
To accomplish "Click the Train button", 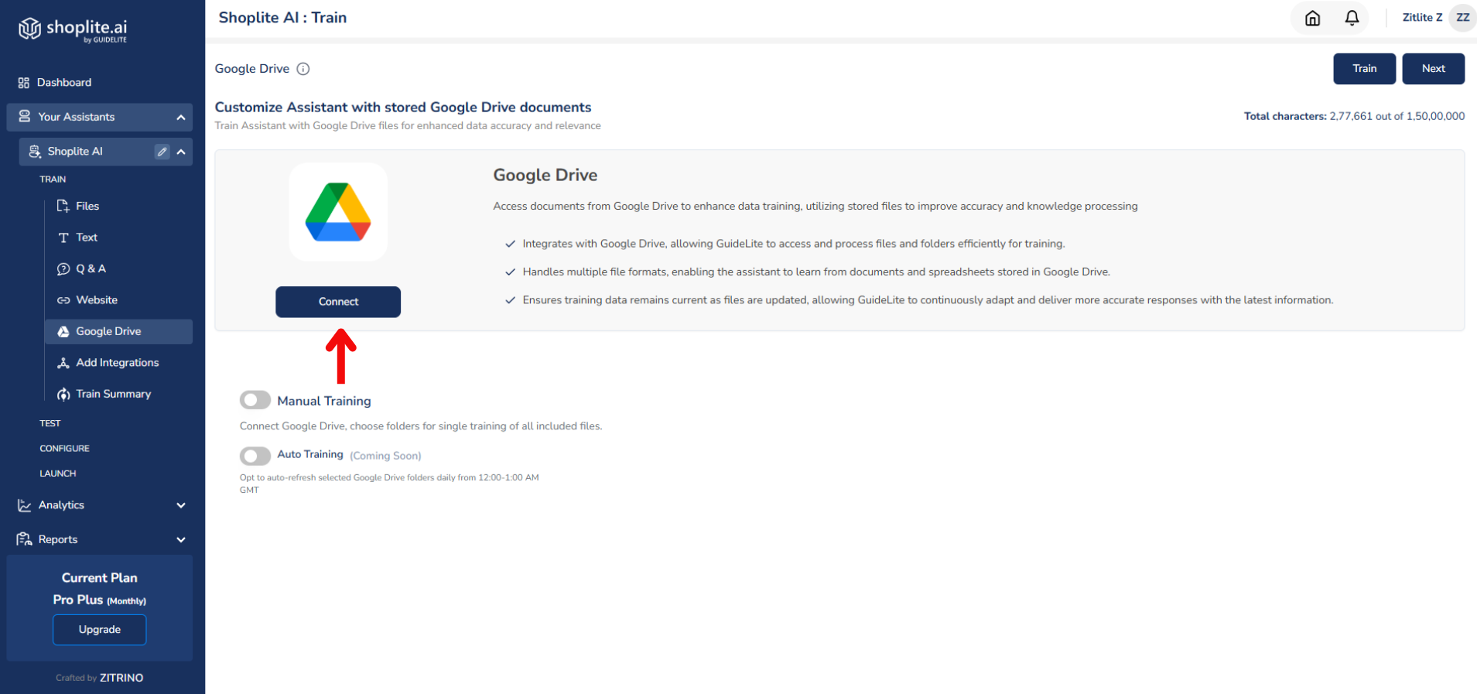I will pyautogui.click(x=1364, y=69).
